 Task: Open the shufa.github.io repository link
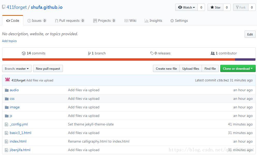point(47,7)
